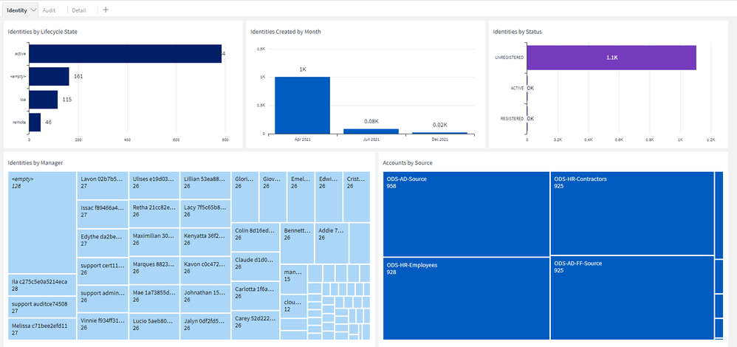Select the Ila c275c5e0a5214eca tile
The width and height of the screenshot is (737, 347).
pos(42,285)
